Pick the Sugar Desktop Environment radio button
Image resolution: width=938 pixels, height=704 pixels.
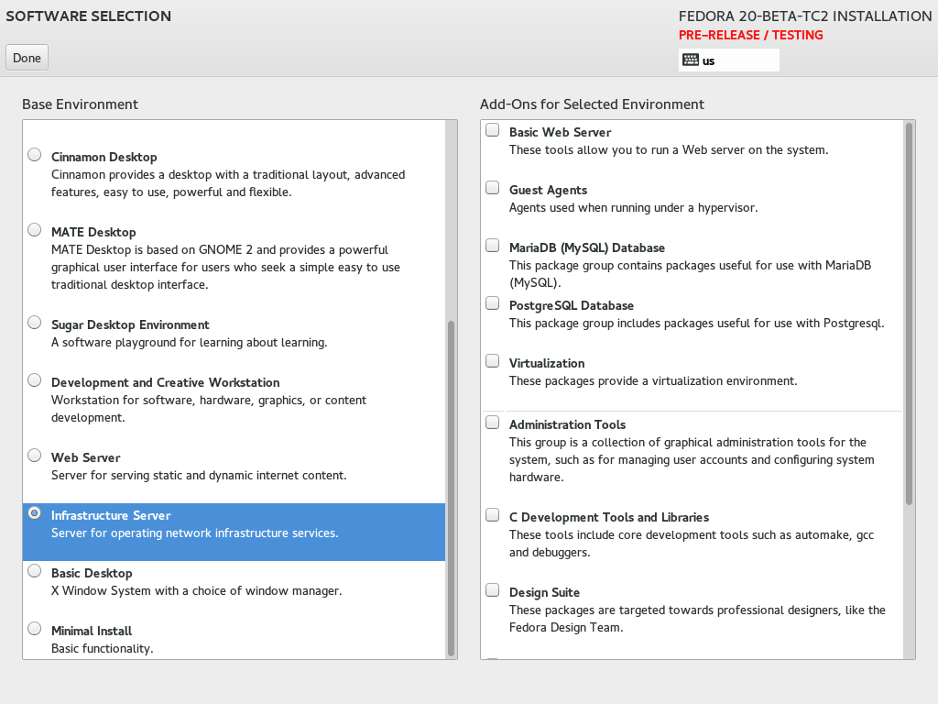coord(35,323)
